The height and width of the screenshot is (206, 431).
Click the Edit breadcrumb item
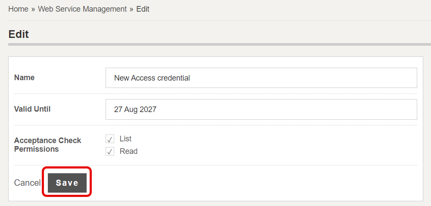tap(143, 9)
